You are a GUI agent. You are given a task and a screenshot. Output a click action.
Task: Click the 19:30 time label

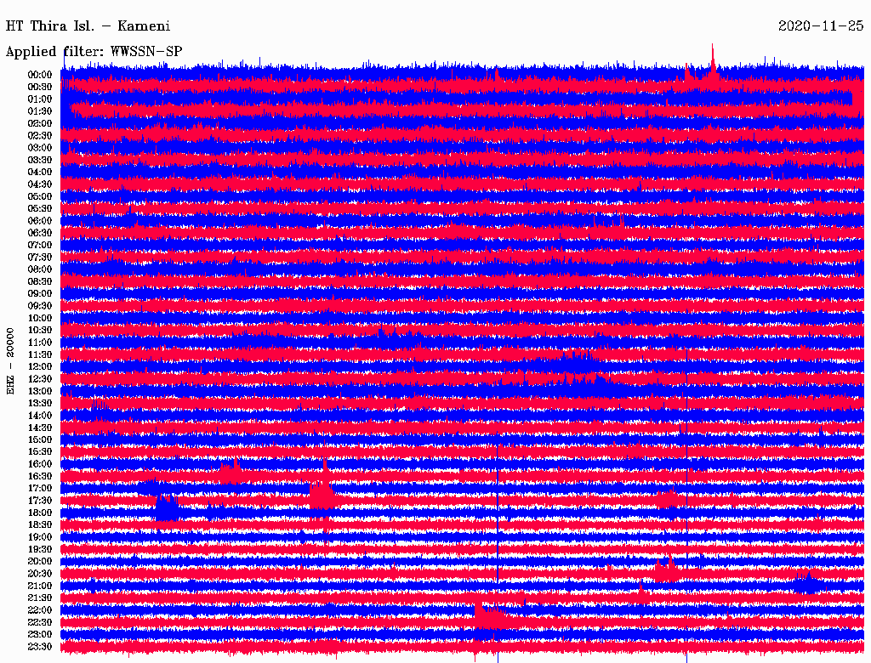(x=40, y=549)
